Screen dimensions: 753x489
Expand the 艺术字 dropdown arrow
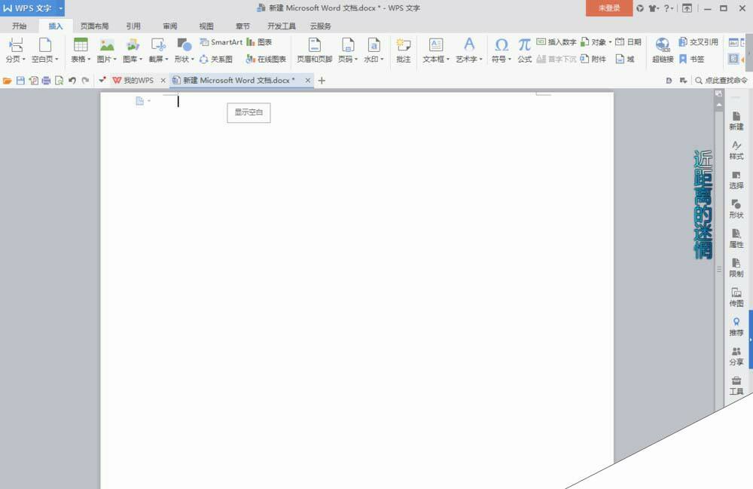[x=480, y=59]
